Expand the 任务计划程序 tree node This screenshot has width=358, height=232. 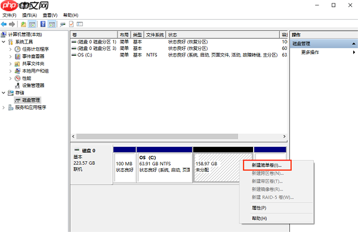pyautogui.click(x=10, y=49)
